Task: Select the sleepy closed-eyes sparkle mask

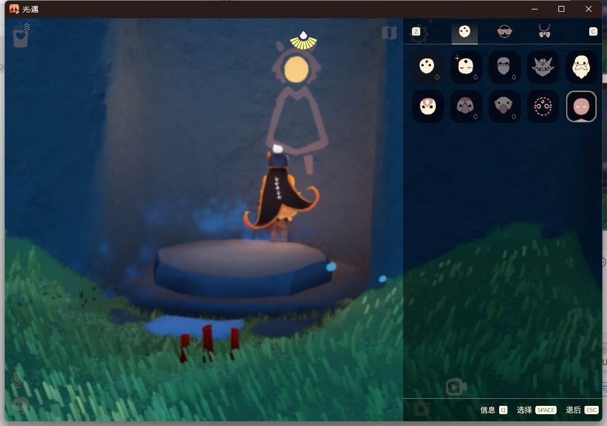Action: pos(466,66)
